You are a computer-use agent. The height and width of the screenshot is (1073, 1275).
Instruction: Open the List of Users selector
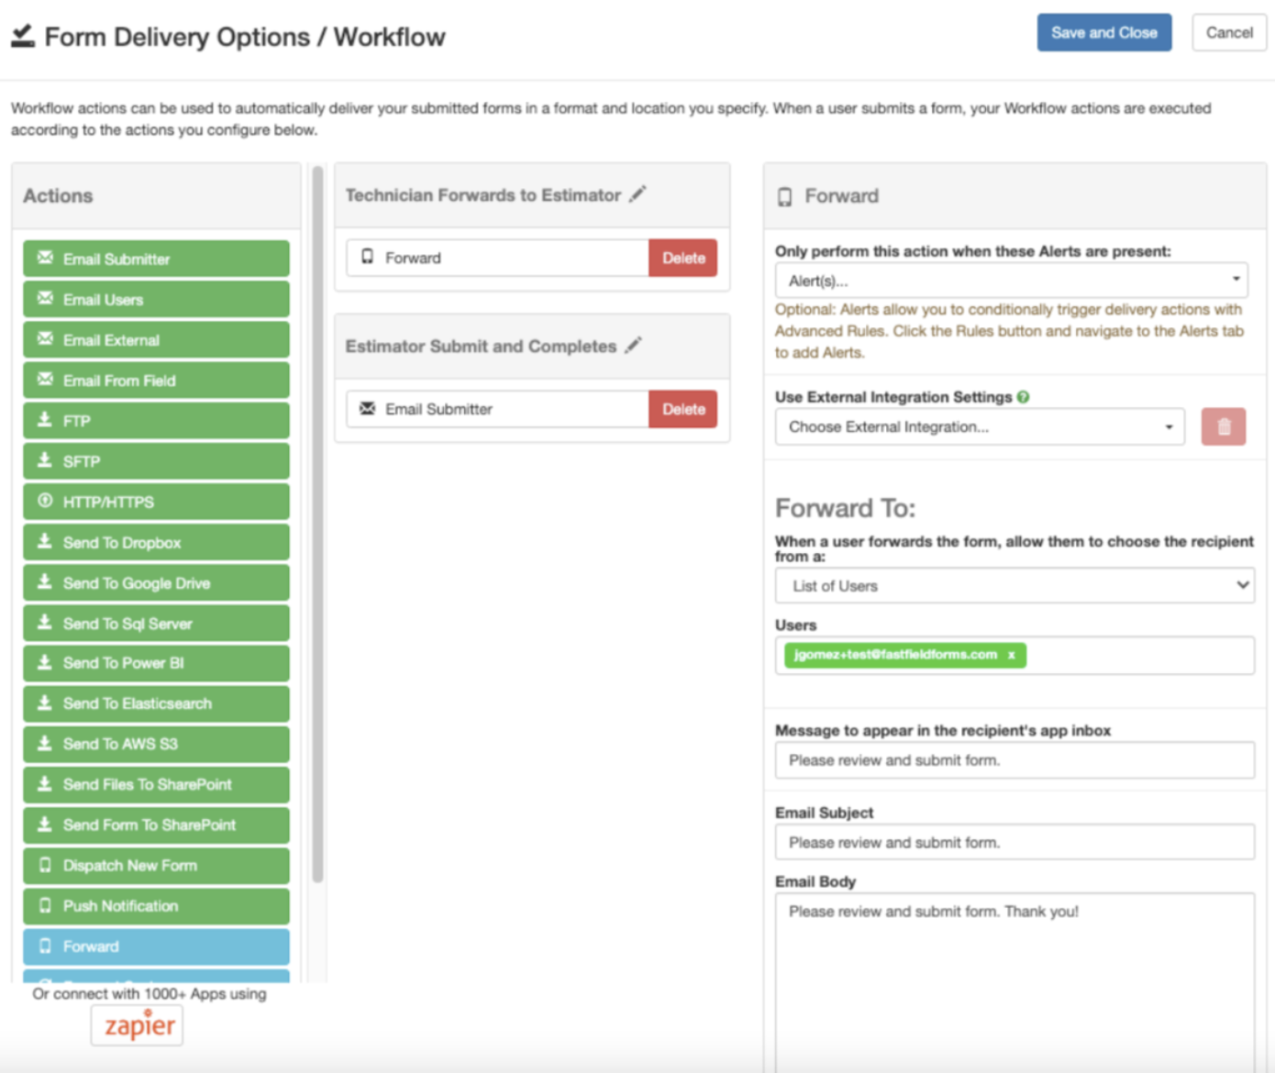[x=1014, y=585]
